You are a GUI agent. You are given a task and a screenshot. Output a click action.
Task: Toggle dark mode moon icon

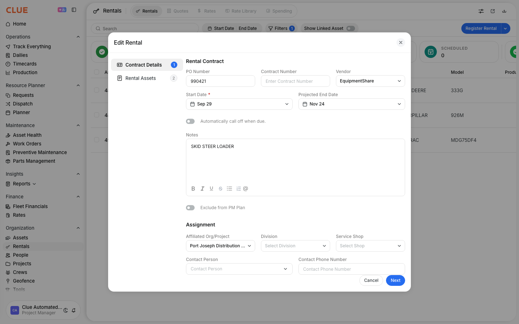pos(66,310)
